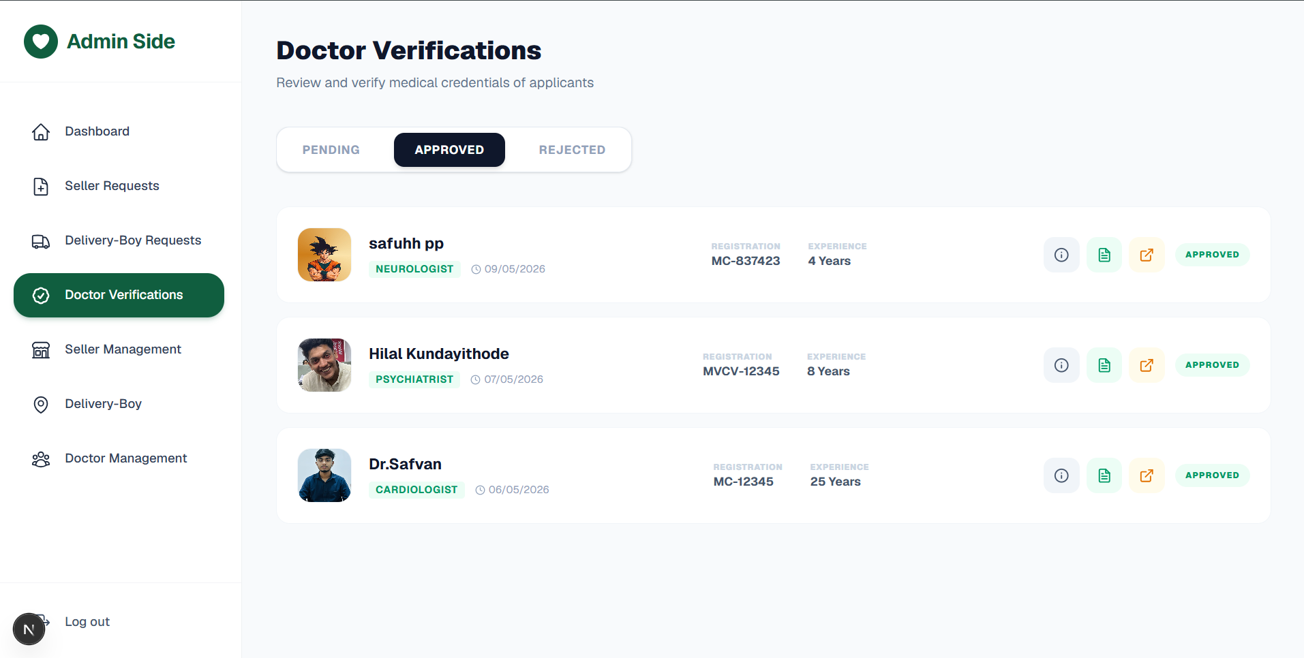Click the heart logo beside Admin Side
This screenshot has width=1304, height=658.
click(41, 42)
